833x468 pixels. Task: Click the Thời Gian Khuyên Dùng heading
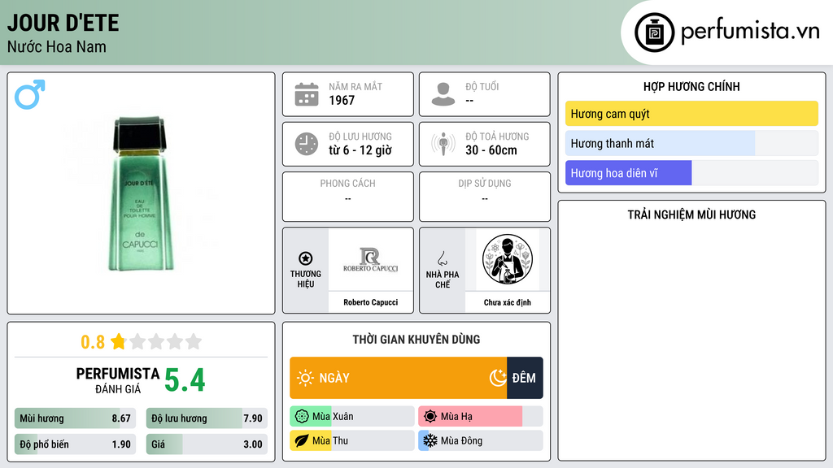coord(416,340)
